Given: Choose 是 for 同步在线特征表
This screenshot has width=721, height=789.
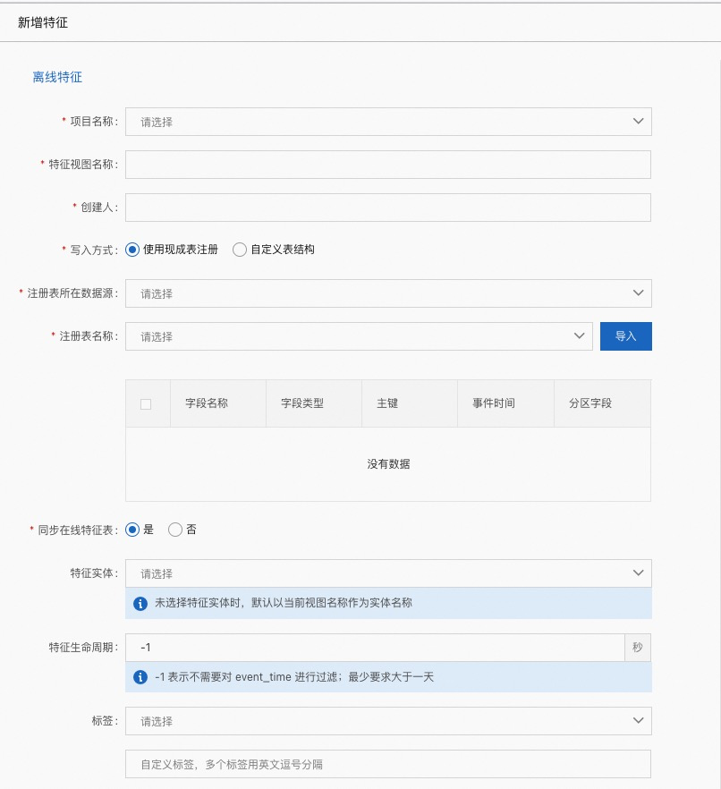Looking at the screenshot, I should click(132, 530).
